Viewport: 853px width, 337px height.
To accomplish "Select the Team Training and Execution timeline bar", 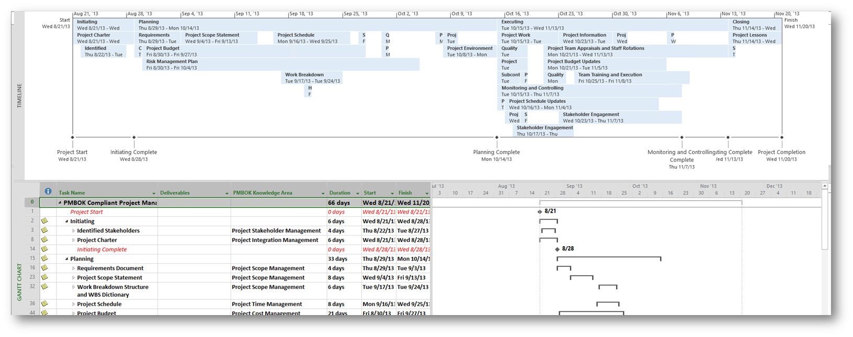I will pyautogui.click(x=632, y=78).
